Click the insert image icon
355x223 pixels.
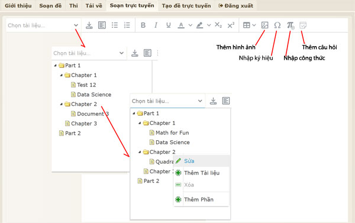coord(264,25)
